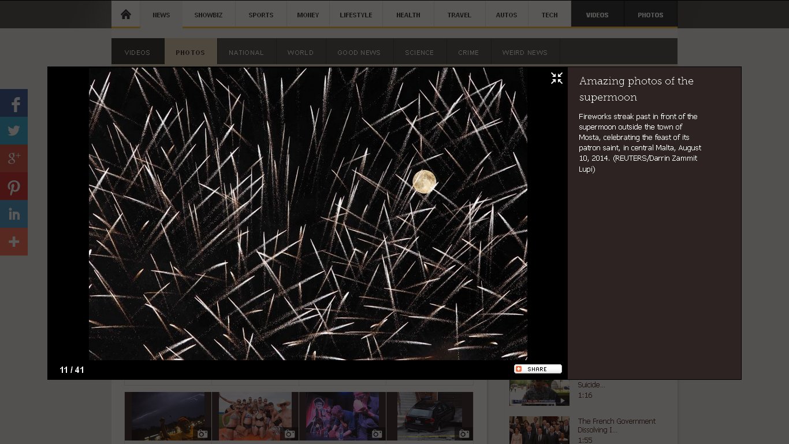This screenshot has width=789, height=444.
Task: Open the crashed car gallery thumbnail
Action: tap(429, 416)
